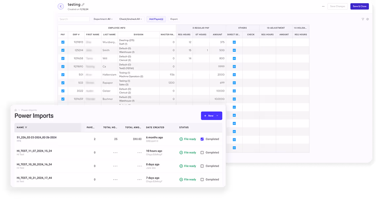Go back using the circular arrow button

pos(61,7)
